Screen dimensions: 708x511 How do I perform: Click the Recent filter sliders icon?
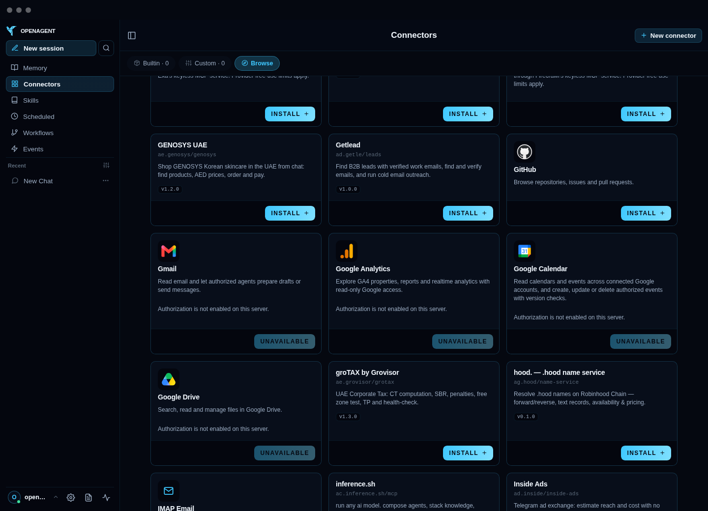[106, 166]
